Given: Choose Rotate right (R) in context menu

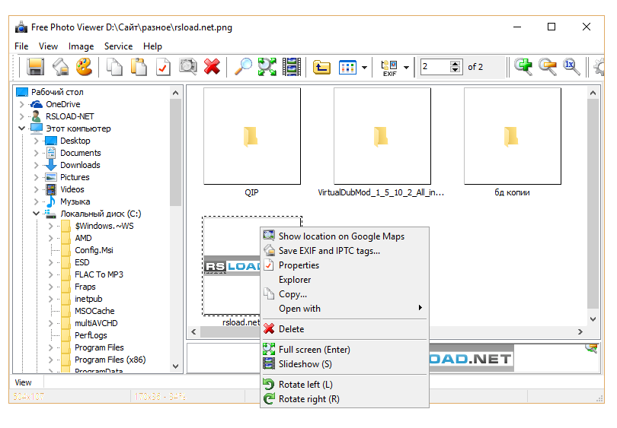Looking at the screenshot, I should (344, 399).
